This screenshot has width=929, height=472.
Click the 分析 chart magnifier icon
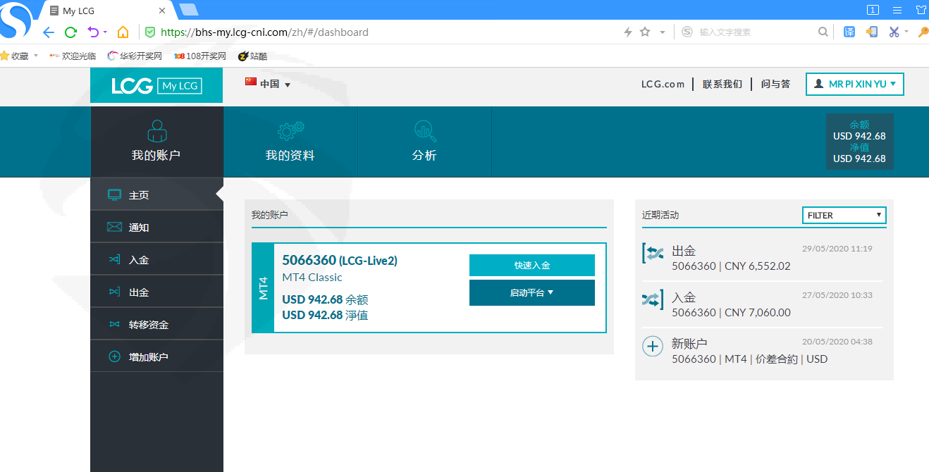424,131
